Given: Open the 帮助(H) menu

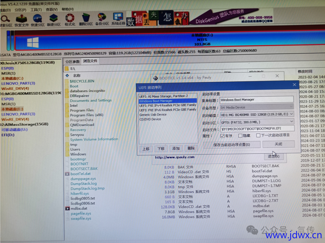Looking at the screenshot, I should point(68,9).
